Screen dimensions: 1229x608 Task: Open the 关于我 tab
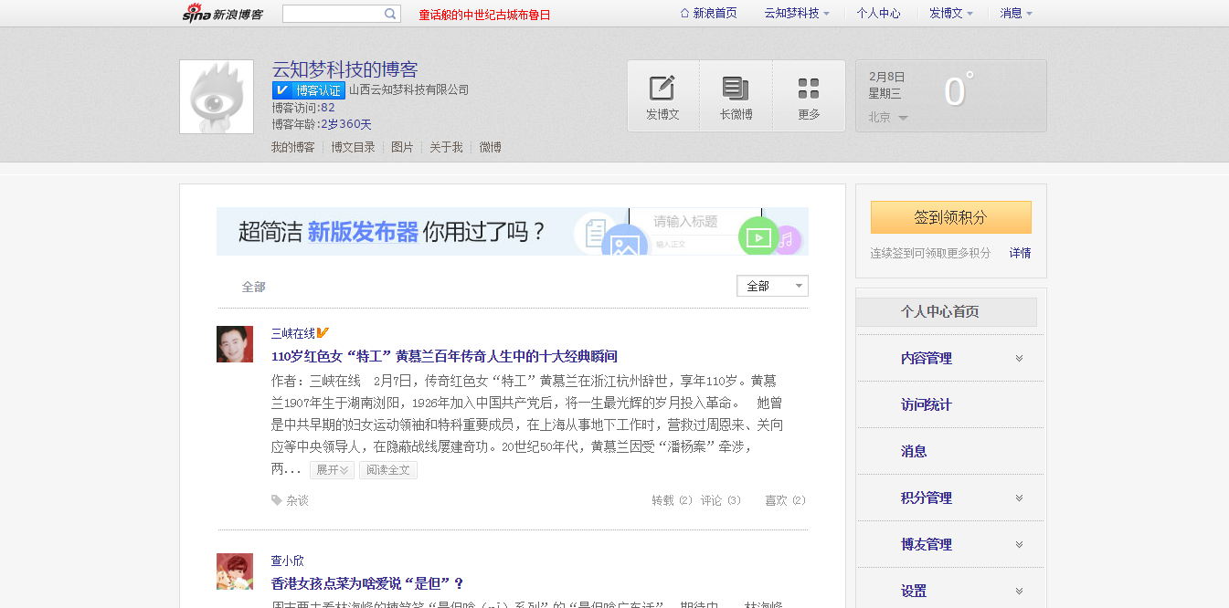coord(447,147)
